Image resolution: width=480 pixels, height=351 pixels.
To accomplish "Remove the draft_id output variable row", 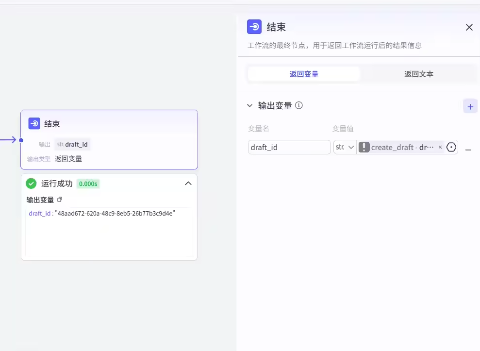I will click(x=468, y=150).
